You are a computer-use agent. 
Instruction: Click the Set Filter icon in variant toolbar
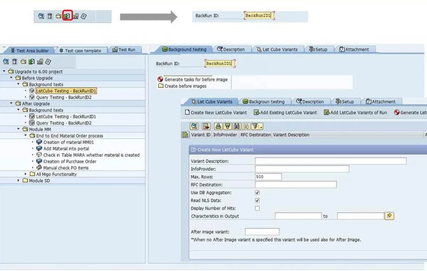pos(255,126)
